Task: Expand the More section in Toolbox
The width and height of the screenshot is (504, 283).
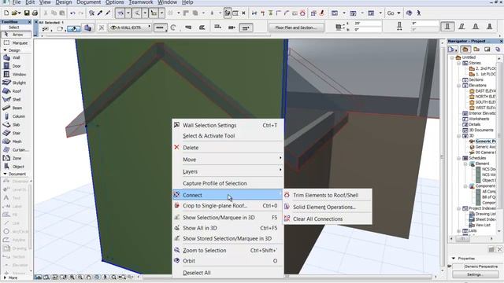Action: tap(5, 277)
